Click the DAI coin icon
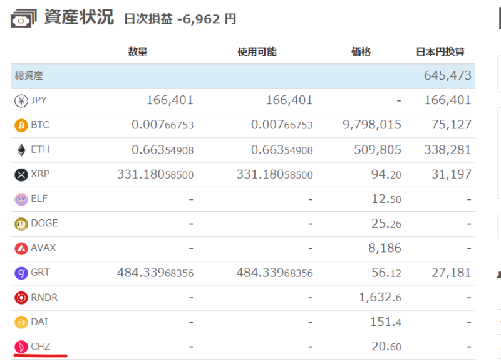Screen dimensions: 501x361 tap(21, 322)
